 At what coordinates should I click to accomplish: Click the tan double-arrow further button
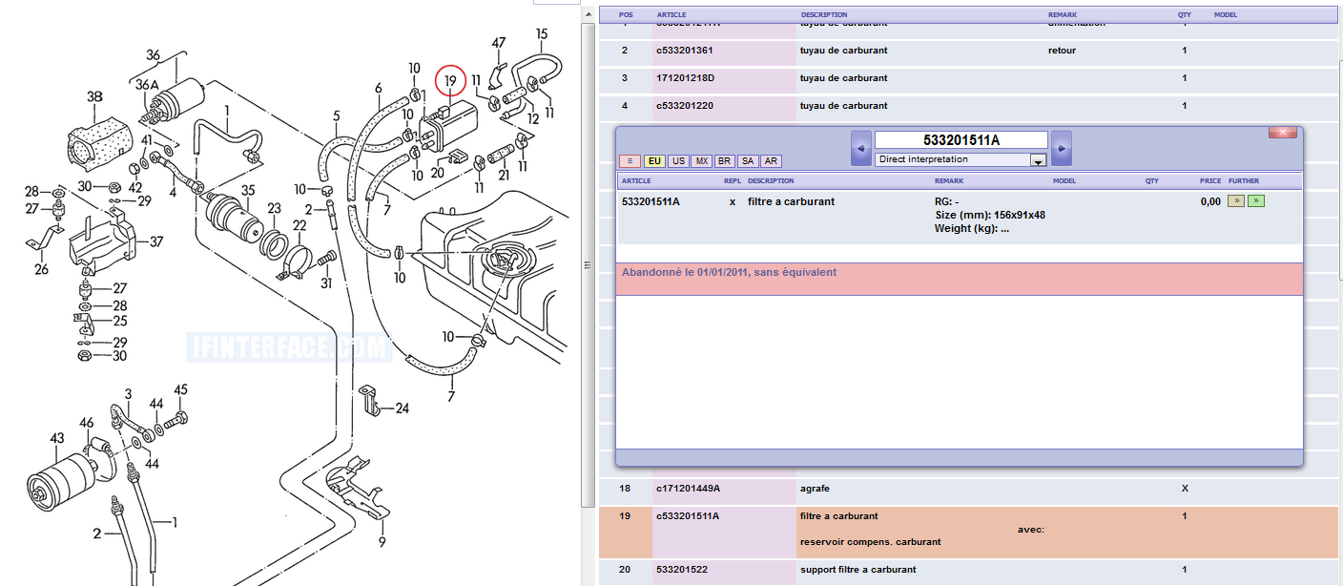pyautogui.click(x=1235, y=200)
